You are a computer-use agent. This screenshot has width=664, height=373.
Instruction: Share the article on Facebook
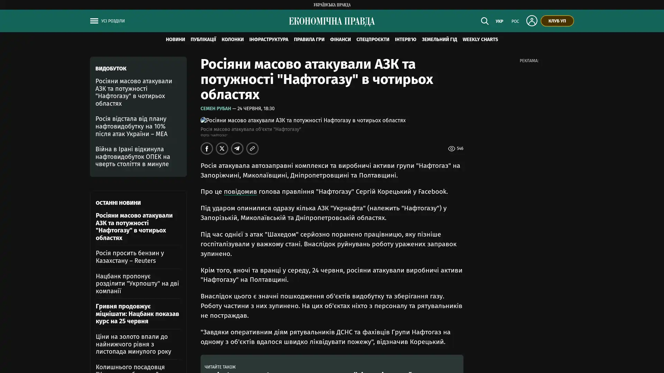pos(207,149)
